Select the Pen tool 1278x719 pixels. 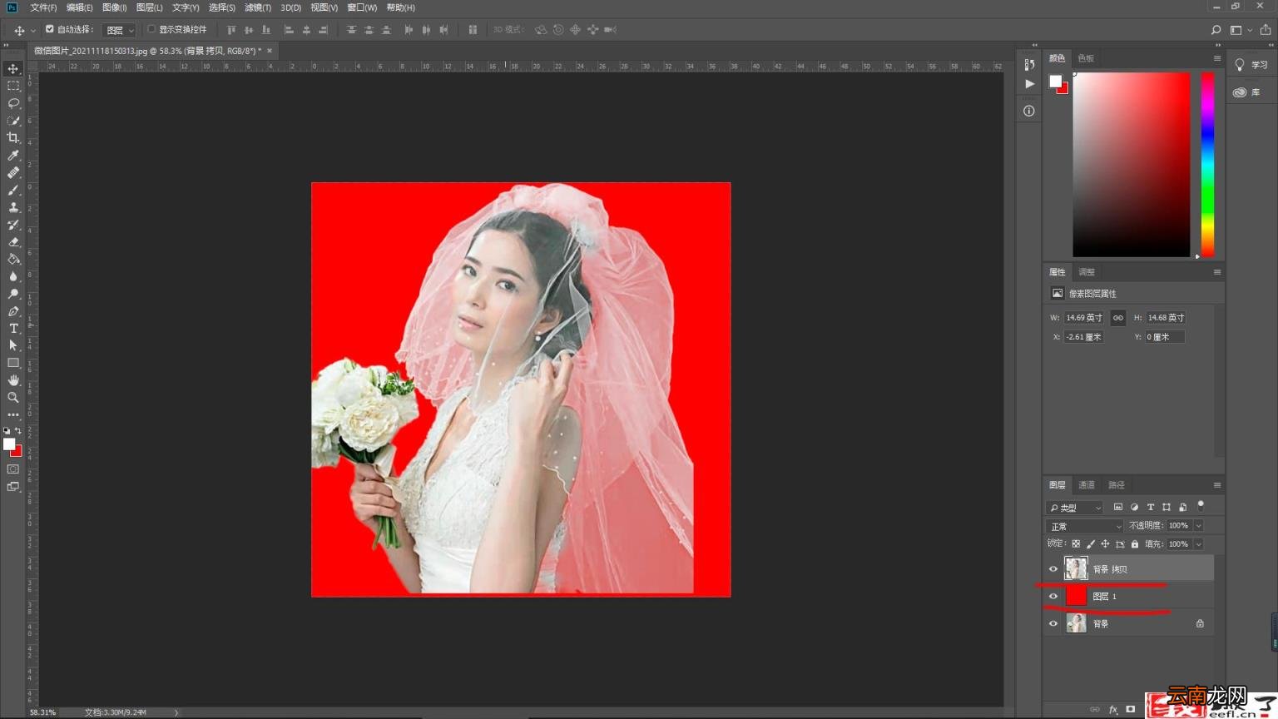[13, 311]
